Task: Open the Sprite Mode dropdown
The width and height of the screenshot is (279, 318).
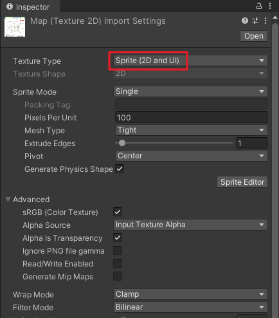Action: (190, 91)
